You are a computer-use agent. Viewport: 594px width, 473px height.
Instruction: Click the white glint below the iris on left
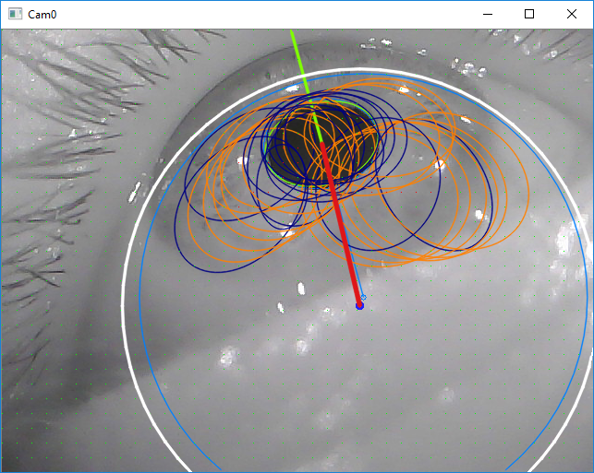pos(288,234)
